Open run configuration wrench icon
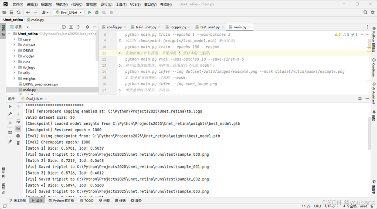The image size is (377, 209). [10, 113]
